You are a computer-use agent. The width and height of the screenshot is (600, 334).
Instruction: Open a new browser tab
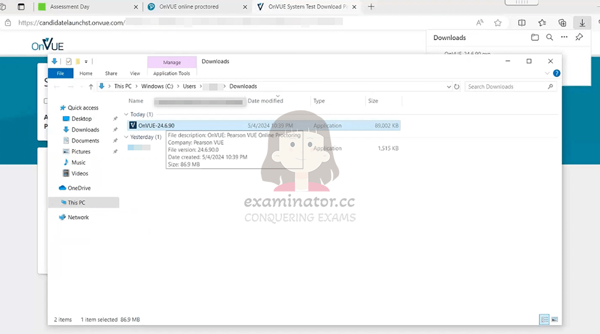[371, 7]
